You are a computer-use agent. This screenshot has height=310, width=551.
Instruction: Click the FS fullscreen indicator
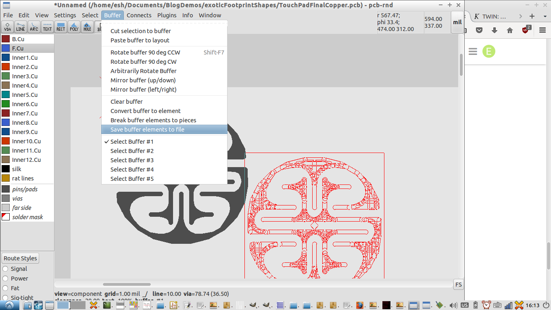pyautogui.click(x=458, y=285)
